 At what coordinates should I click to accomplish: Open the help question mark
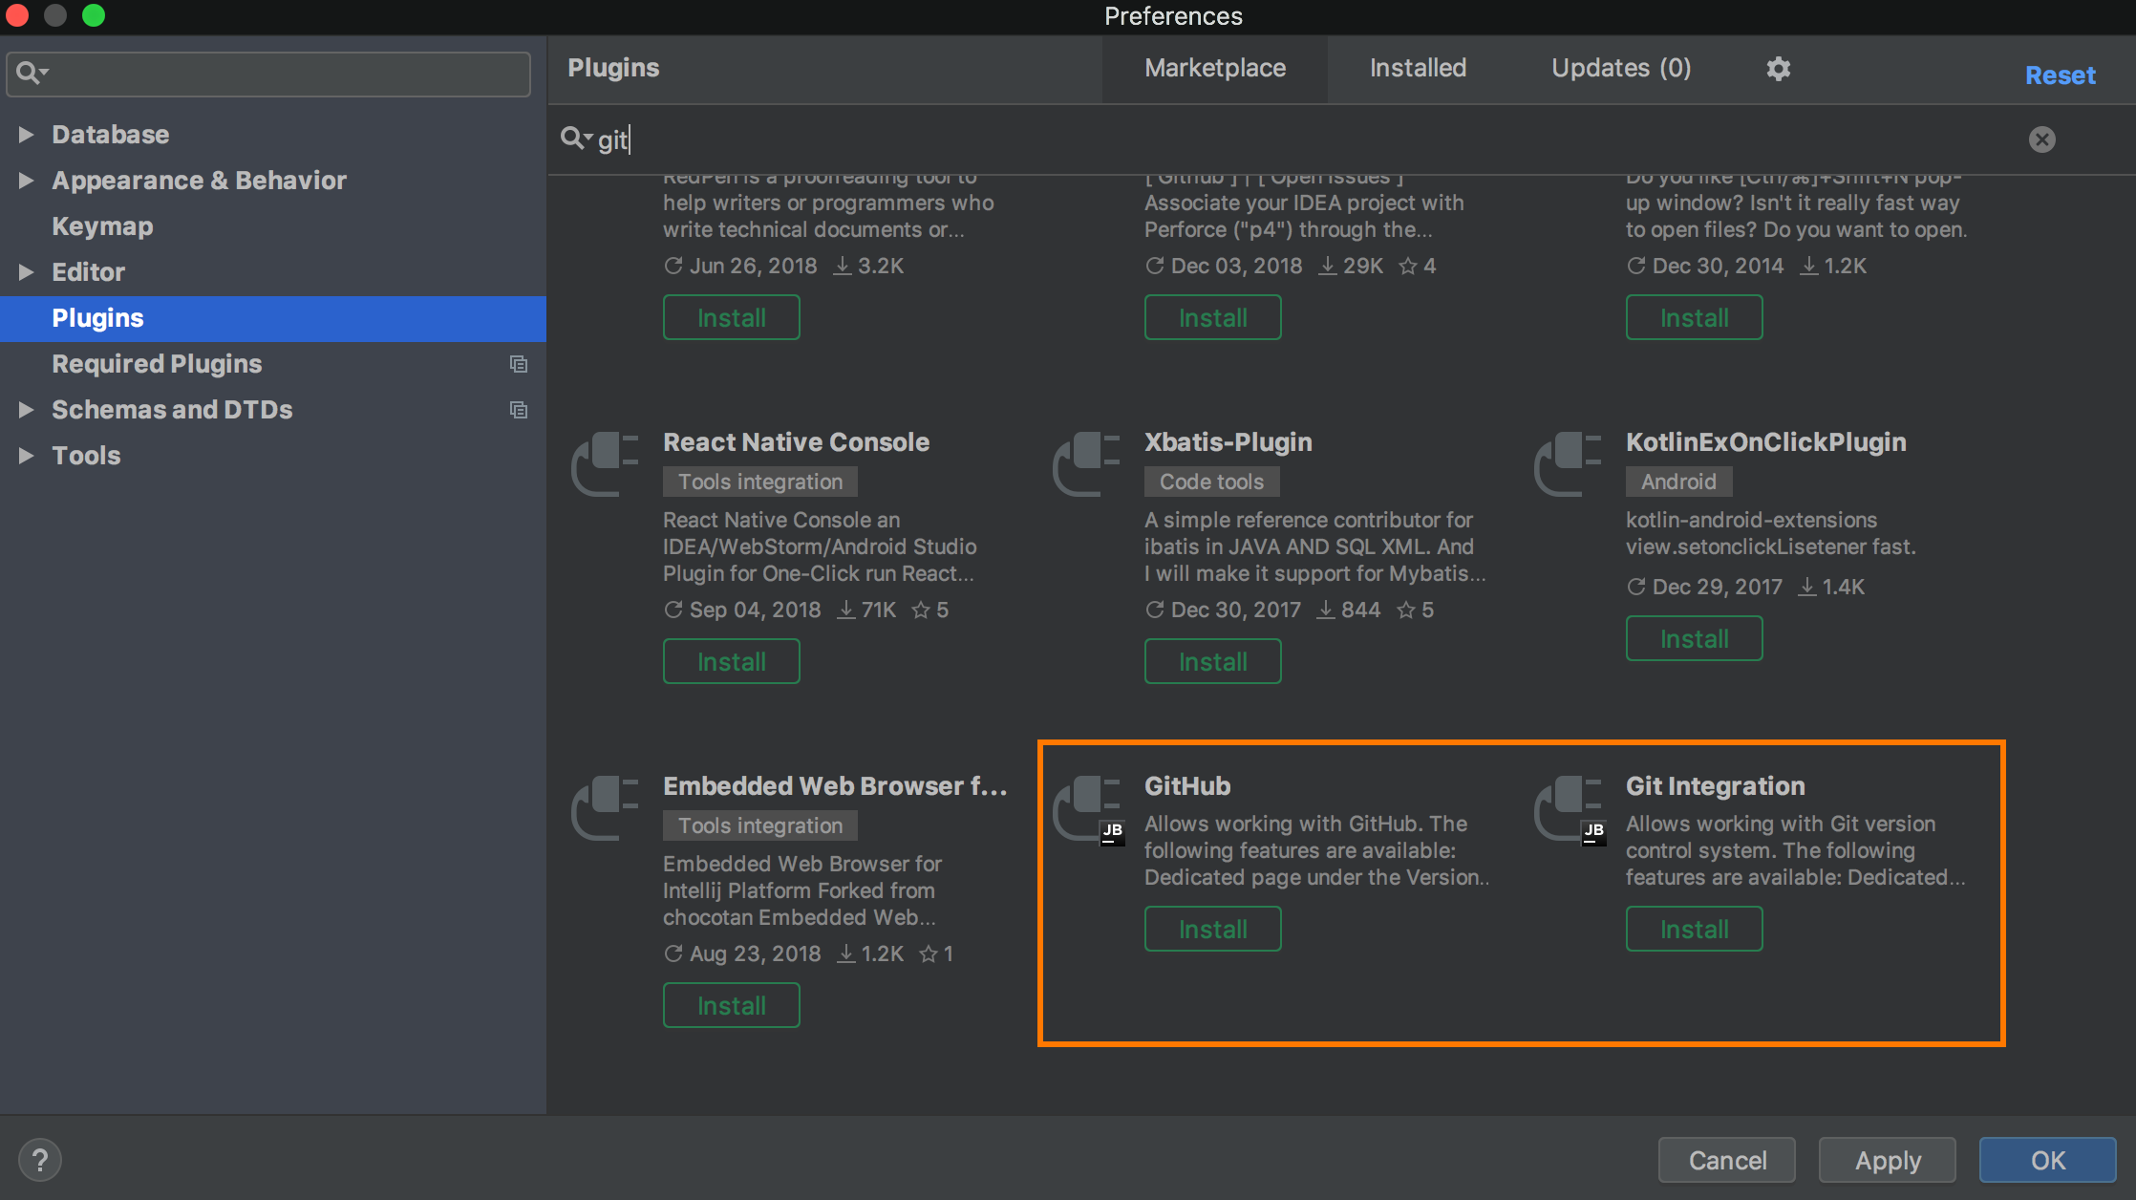click(x=39, y=1160)
